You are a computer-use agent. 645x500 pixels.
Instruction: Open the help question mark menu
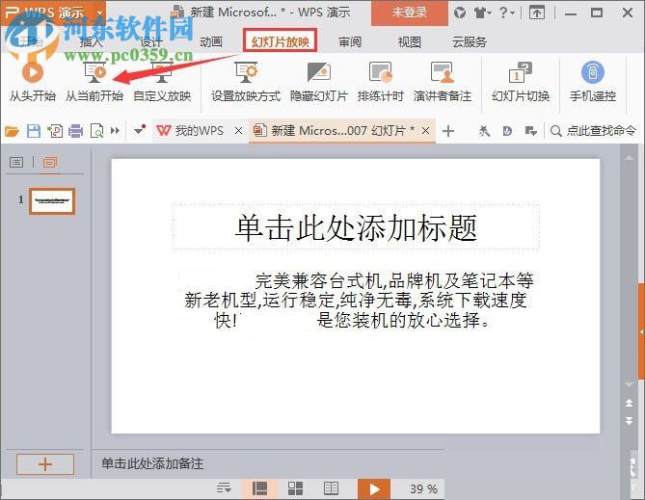point(506,13)
